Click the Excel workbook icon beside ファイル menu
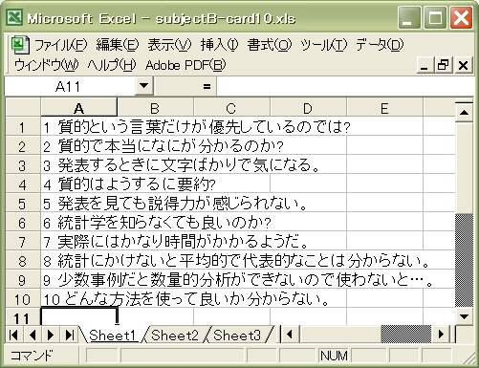The image size is (479, 368). coord(20,45)
